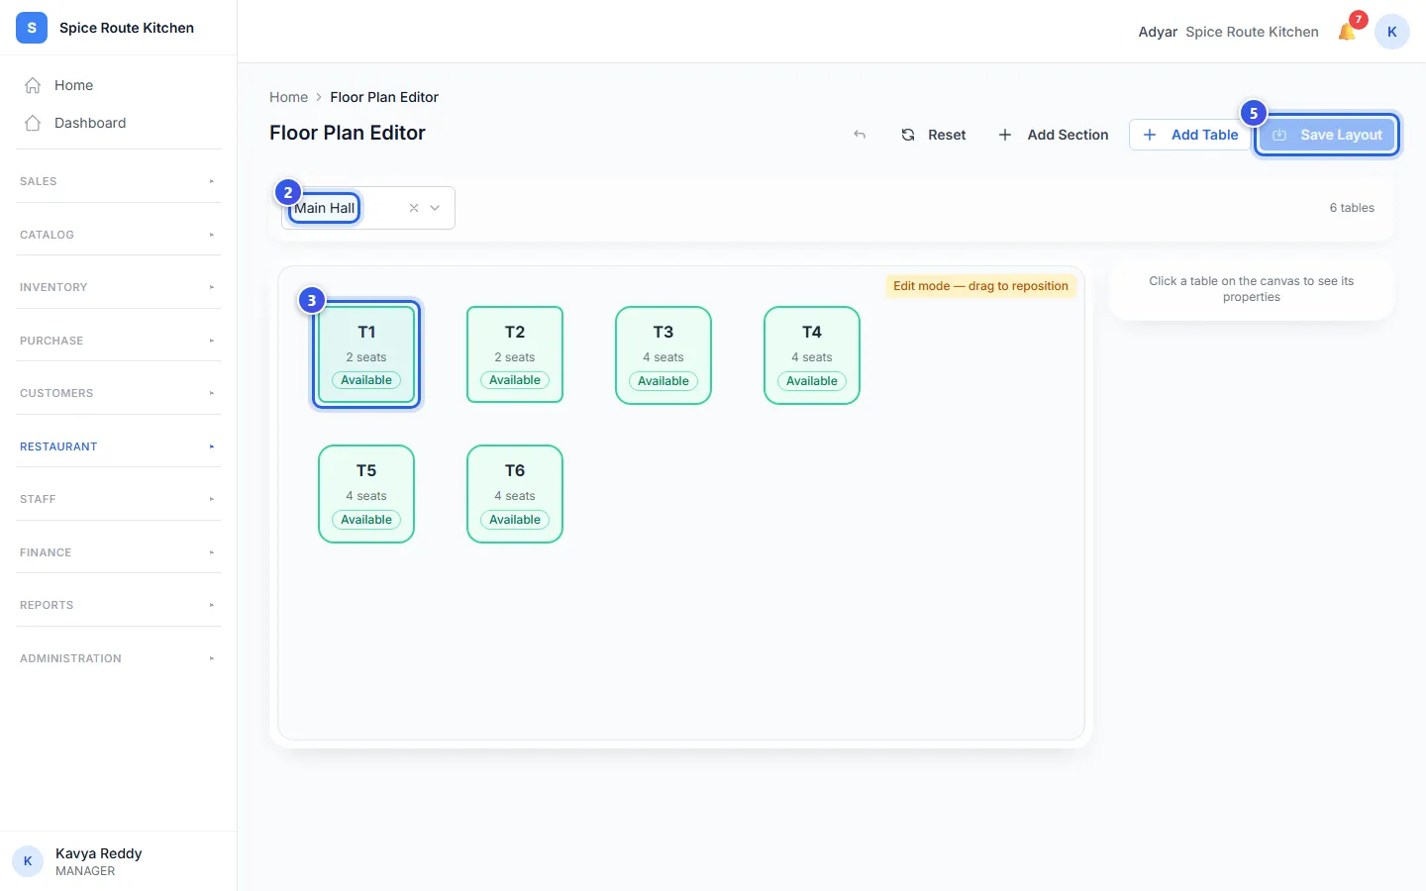The width and height of the screenshot is (1426, 891).
Task: Reset the floor plan layout
Action: coord(933,135)
